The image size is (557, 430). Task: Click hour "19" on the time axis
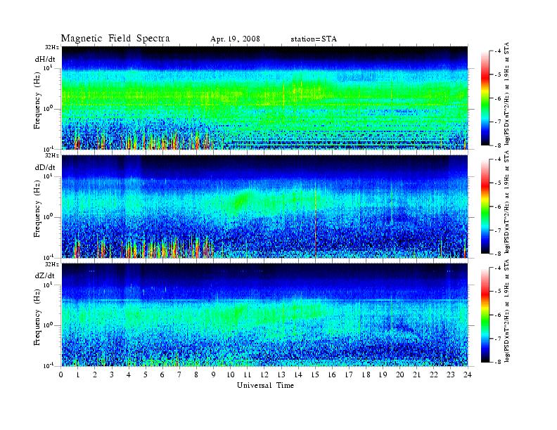(x=383, y=374)
